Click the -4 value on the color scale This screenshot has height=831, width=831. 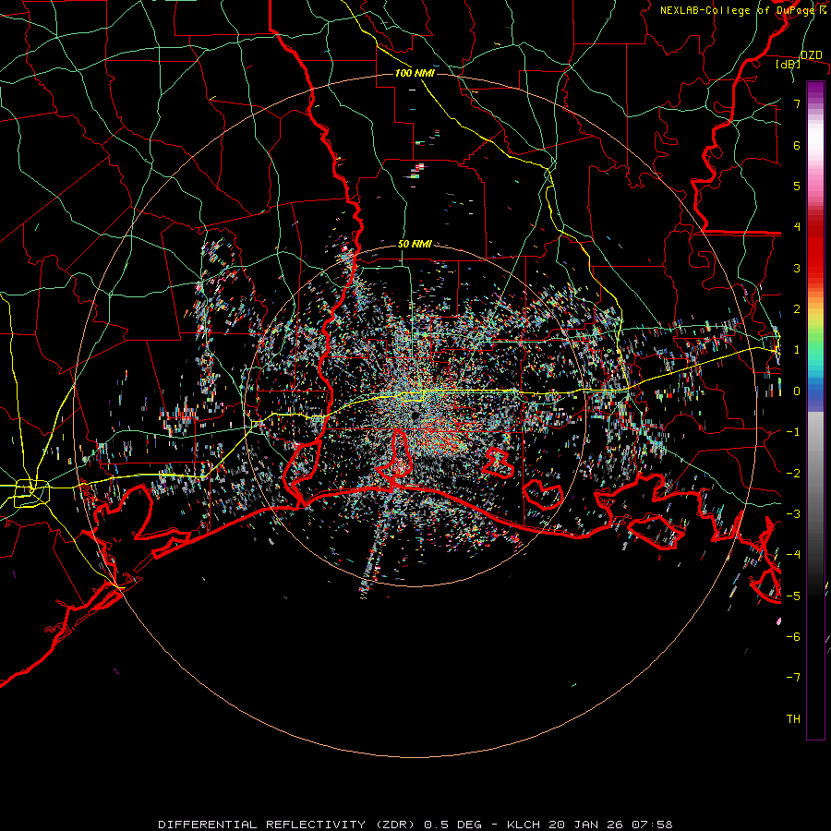tap(793, 555)
